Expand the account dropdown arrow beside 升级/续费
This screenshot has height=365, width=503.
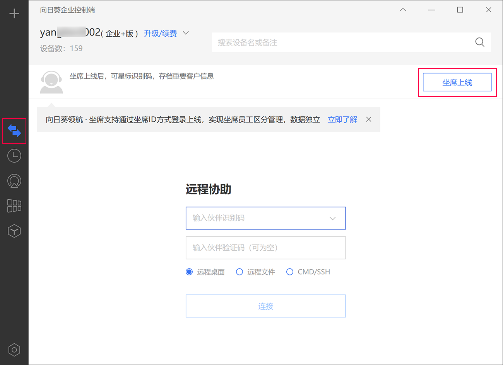click(x=186, y=33)
